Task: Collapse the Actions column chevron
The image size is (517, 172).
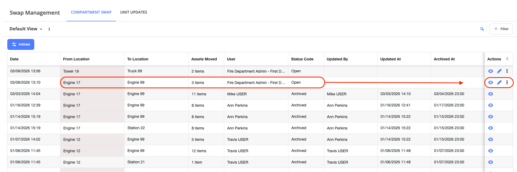Action: coord(507,59)
